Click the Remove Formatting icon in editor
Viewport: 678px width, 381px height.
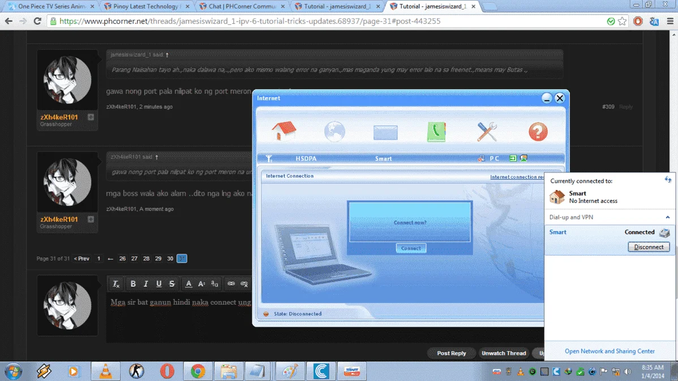coord(116,284)
